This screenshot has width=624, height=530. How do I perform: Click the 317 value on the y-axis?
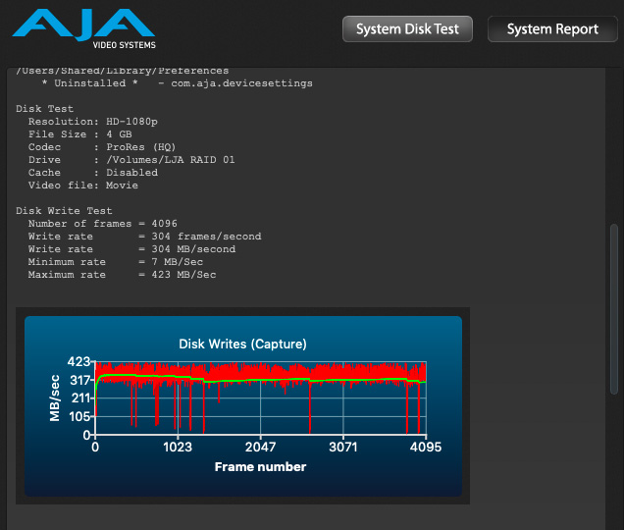(x=80, y=380)
